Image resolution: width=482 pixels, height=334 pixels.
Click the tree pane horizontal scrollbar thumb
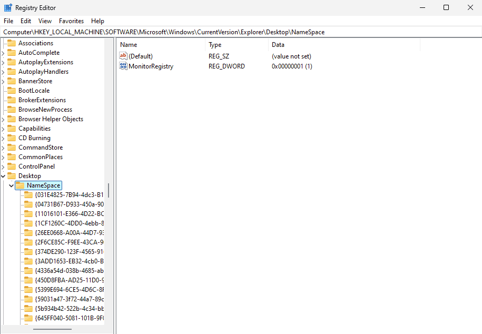click(x=52, y=329)
